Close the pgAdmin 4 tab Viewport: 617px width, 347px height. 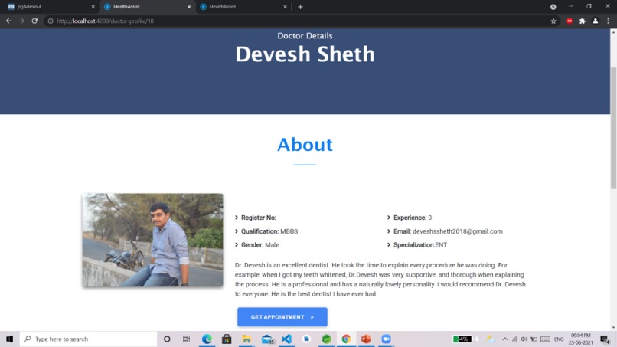click(93, 7)
